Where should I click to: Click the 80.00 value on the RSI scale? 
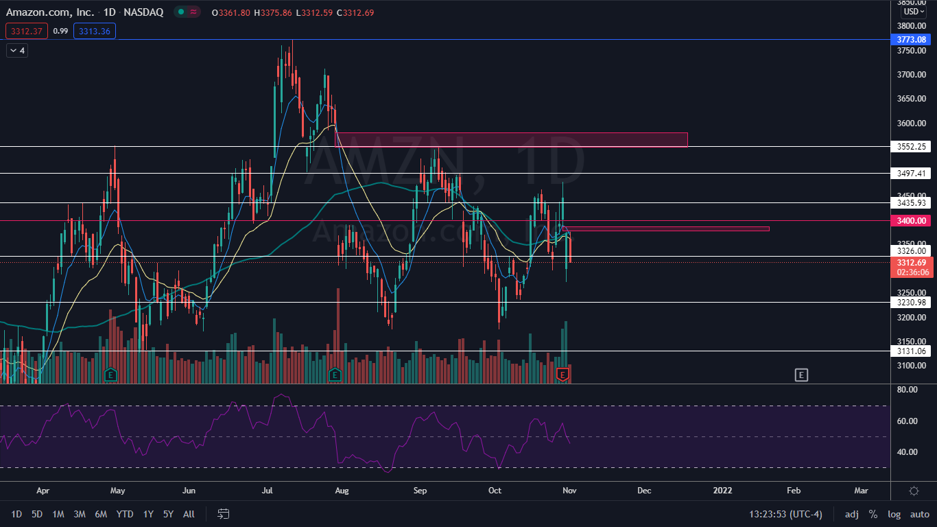tap(906, 390)
